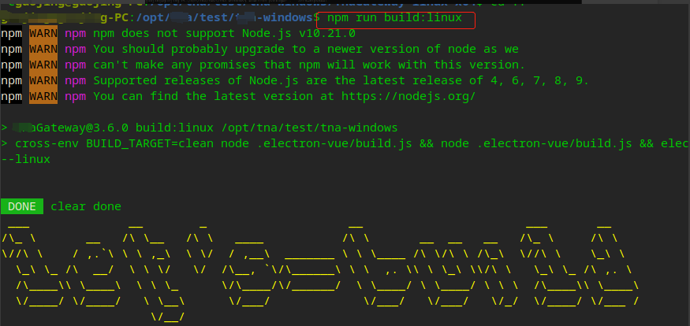Click the 'cross-env' word in the build script line
The width and height of the screenshot is (690, 326).
(x=47, y=143)
